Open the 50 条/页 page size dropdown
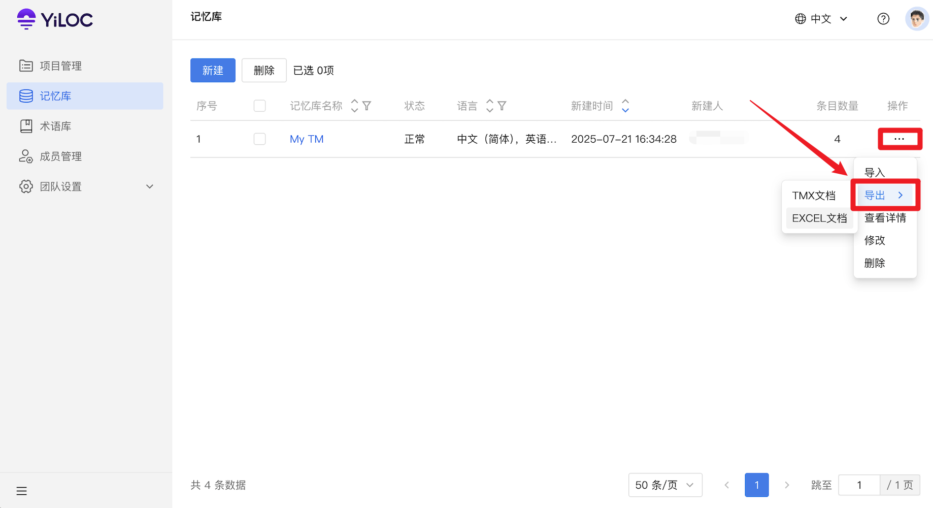This screenshot has height=508, width=933. (x=665, y=485)
